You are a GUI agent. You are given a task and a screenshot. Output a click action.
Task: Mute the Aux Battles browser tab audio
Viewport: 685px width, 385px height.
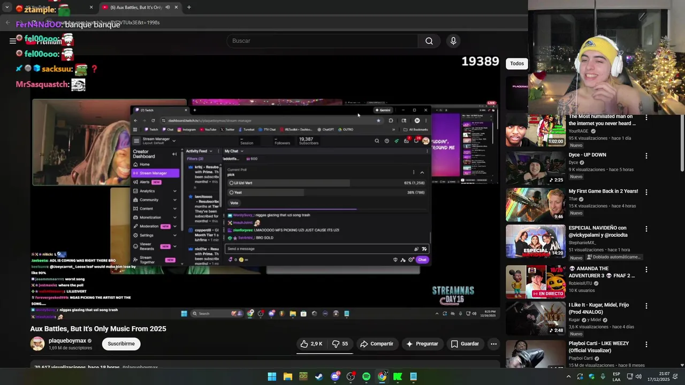coord(168,7)
